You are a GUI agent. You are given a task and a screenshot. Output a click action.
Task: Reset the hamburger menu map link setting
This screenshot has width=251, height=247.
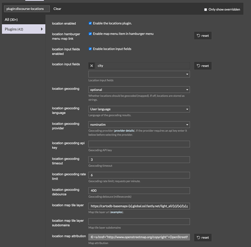pos(203,36)
